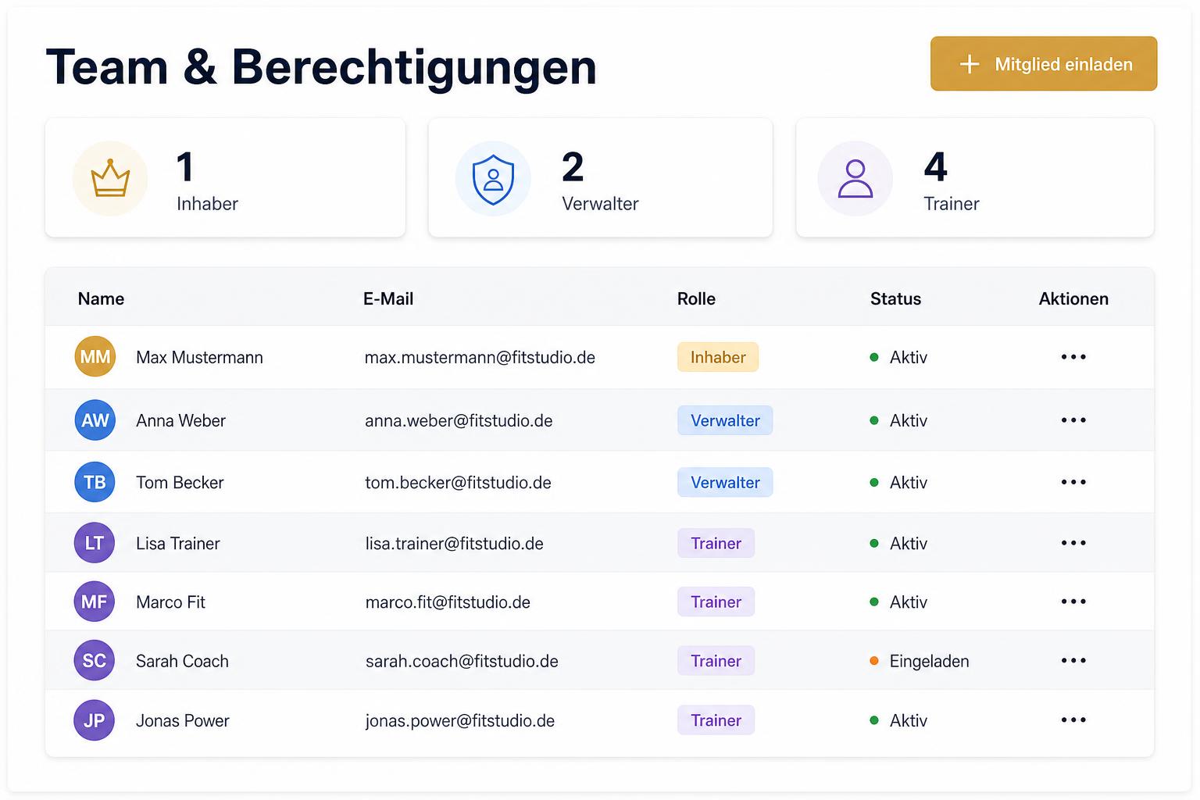1200x800 pixels.
Task: Click Sarah Coach's Trainer role badge
Action: 716,661
